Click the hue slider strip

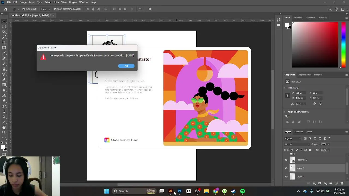[x=343, y=45]
